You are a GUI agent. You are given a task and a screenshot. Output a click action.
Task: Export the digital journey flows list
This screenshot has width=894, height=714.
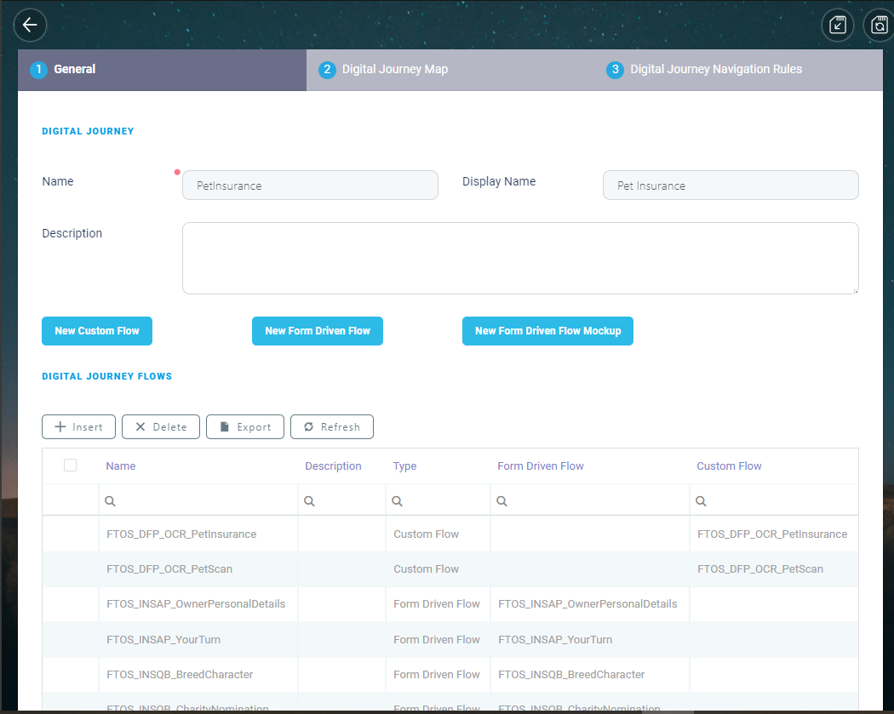tap(244, 427)
